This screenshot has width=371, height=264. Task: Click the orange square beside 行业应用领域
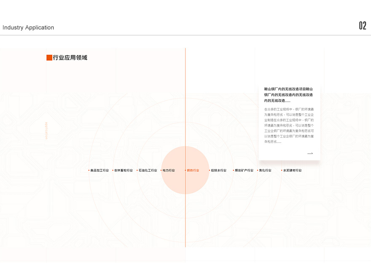(x=49, y=58)
